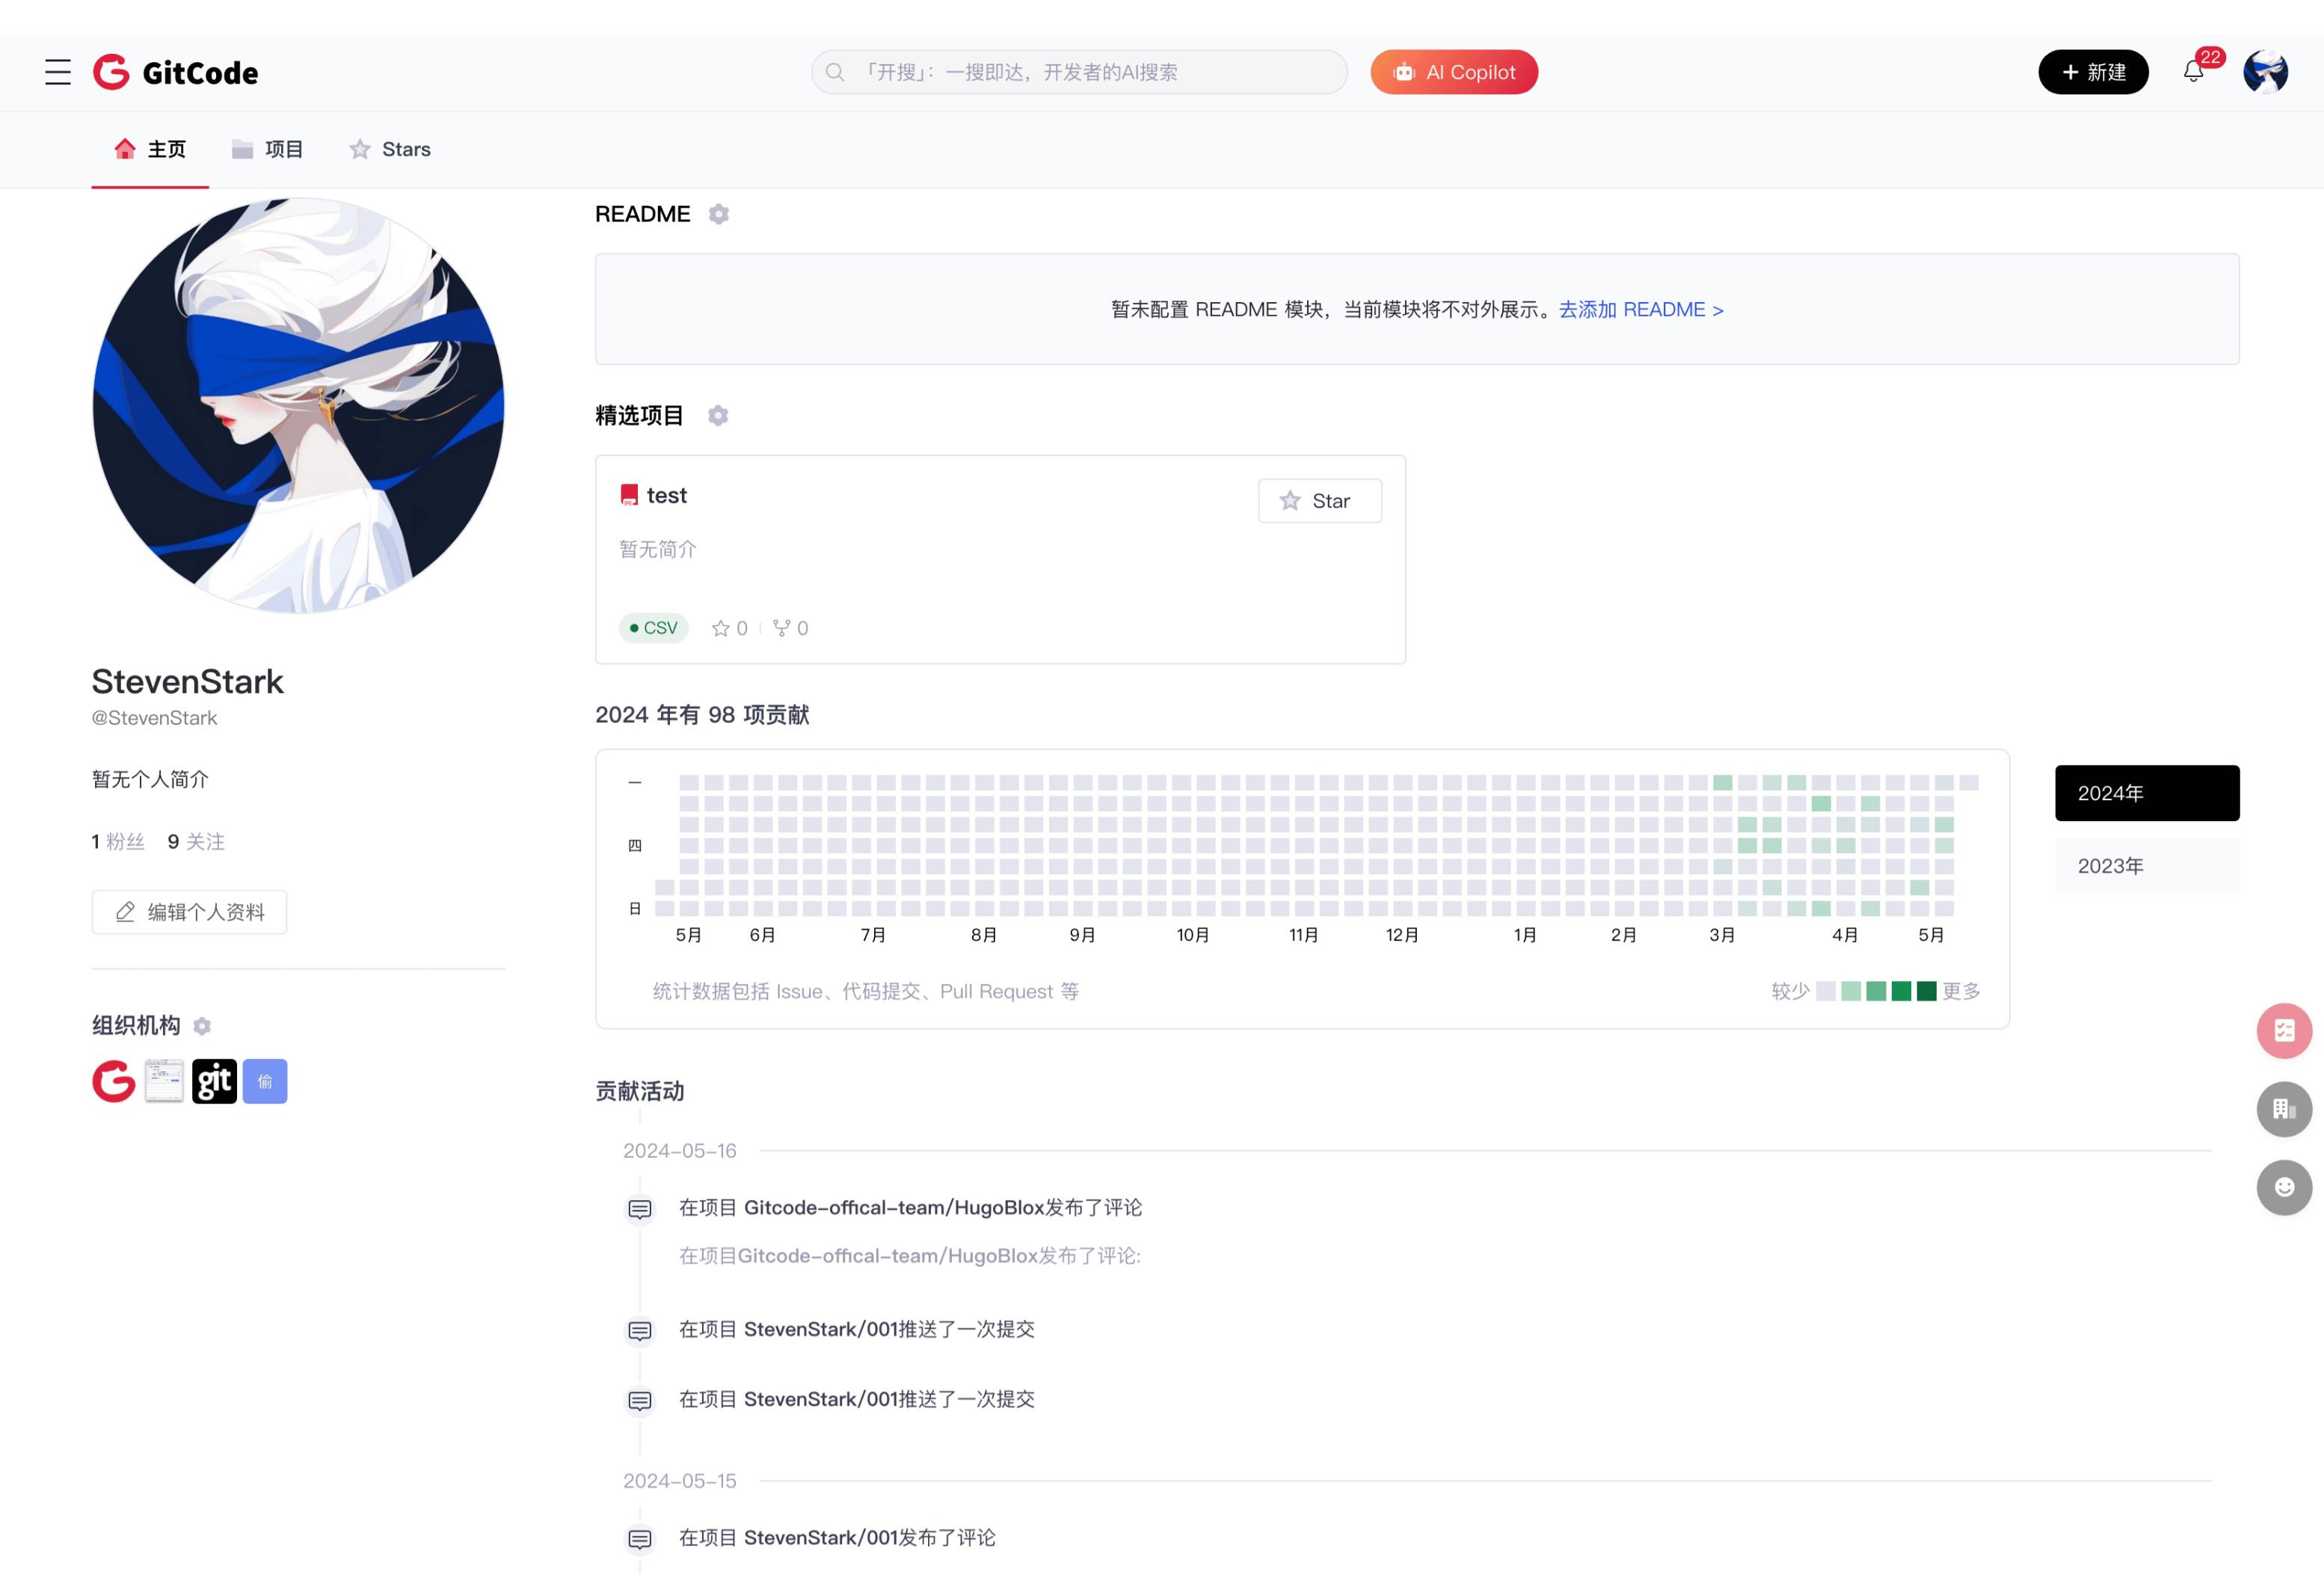This screenshot has width=2324, height=1574.
Task: Click the organization settings gear icon
Action: coord(202,1026)
